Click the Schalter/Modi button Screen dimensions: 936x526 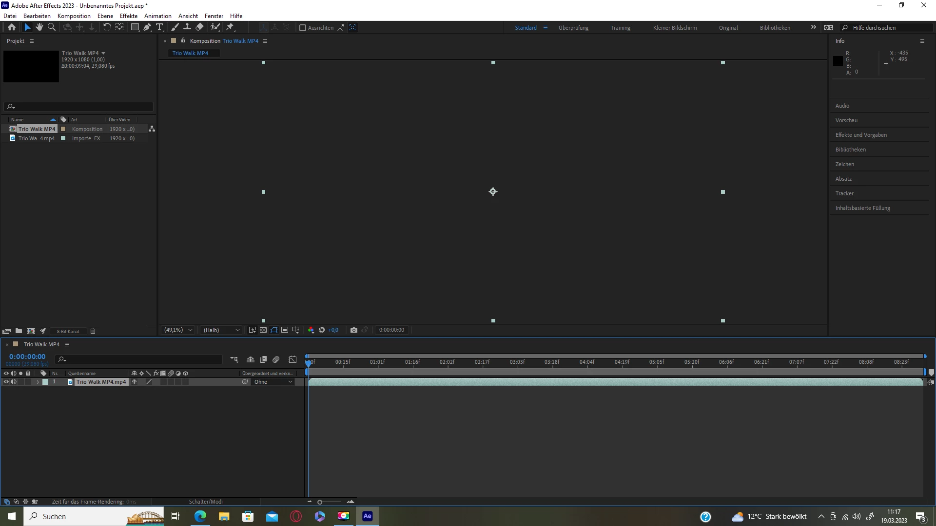(x=206, y=502)
